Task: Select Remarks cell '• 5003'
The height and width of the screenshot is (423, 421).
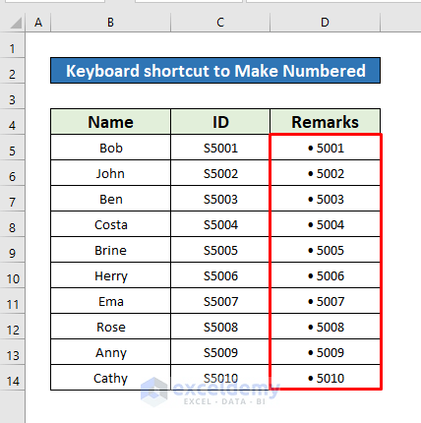Action: pyautogui.click(x=325, y=199)
